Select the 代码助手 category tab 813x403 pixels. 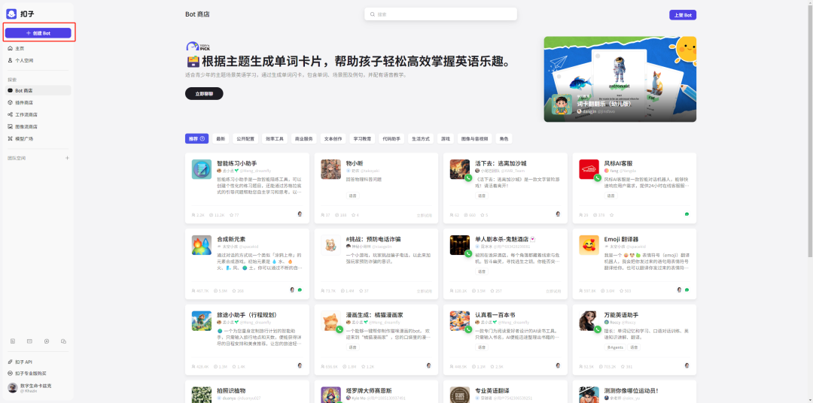coord(391,139)
